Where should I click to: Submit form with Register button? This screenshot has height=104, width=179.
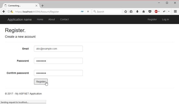pos(41,82)
